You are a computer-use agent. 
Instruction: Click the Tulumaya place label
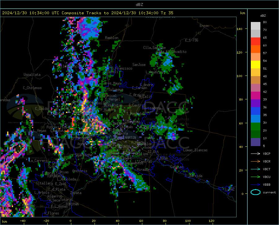click(x=116, y=89)
